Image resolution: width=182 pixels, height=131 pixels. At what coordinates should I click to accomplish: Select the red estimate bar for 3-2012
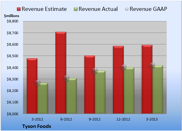32,86
